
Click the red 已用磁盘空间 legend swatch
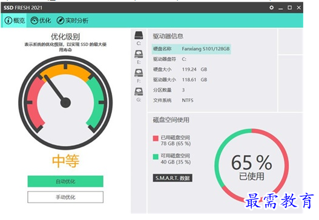tap(156, 139)
